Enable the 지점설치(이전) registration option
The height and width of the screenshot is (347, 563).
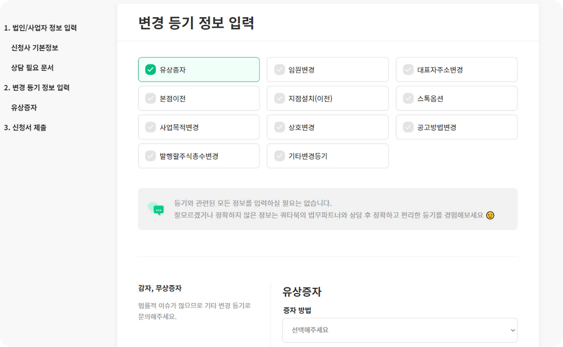(x=327, y=98)
